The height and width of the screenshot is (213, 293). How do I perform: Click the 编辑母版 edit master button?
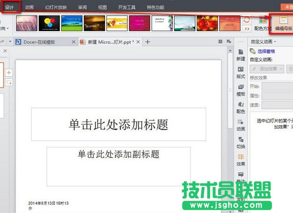(283, 23)
